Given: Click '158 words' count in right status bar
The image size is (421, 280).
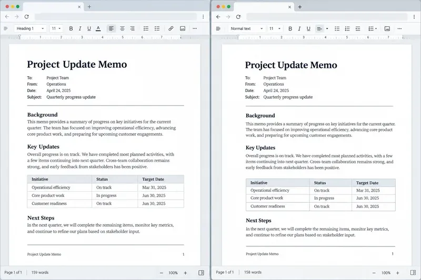Looking at the screenshot, I should (x=253, y=272).
